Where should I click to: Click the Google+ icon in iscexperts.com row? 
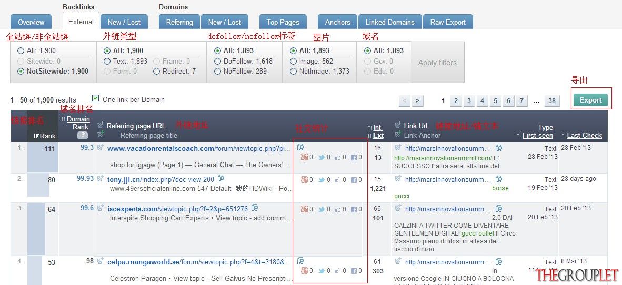pyautogui.click(x=304, y=209)
